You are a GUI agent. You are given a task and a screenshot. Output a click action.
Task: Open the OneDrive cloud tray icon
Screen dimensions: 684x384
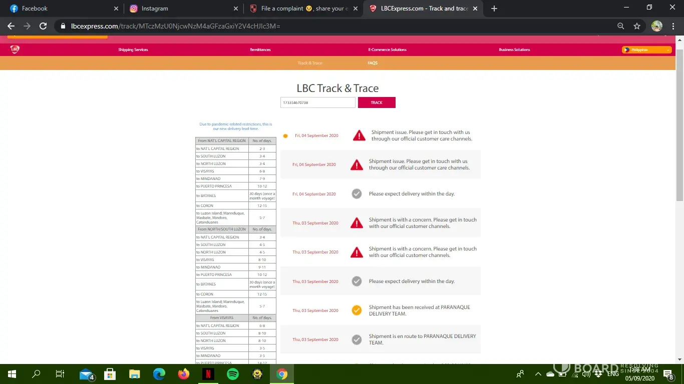tap(550, 374)
